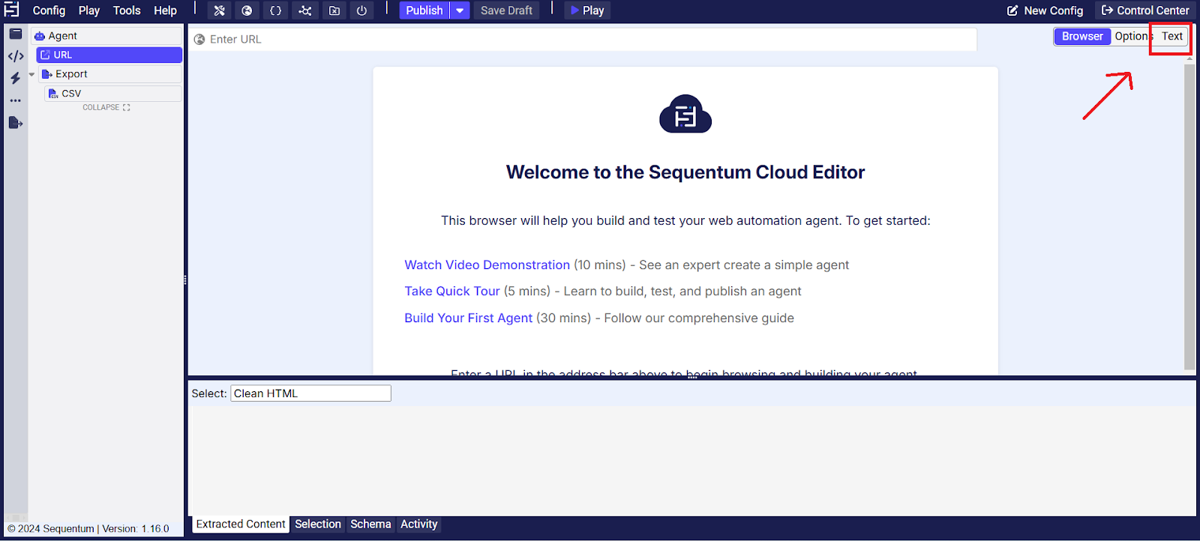Screen dimensions: 1200x541
Task: Switch to the Options view tab
Action: click(1132, 36)
